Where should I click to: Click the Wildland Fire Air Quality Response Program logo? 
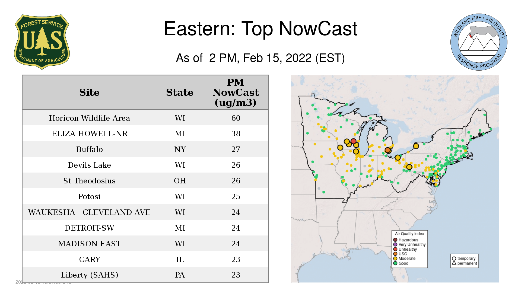pos(479,42)
